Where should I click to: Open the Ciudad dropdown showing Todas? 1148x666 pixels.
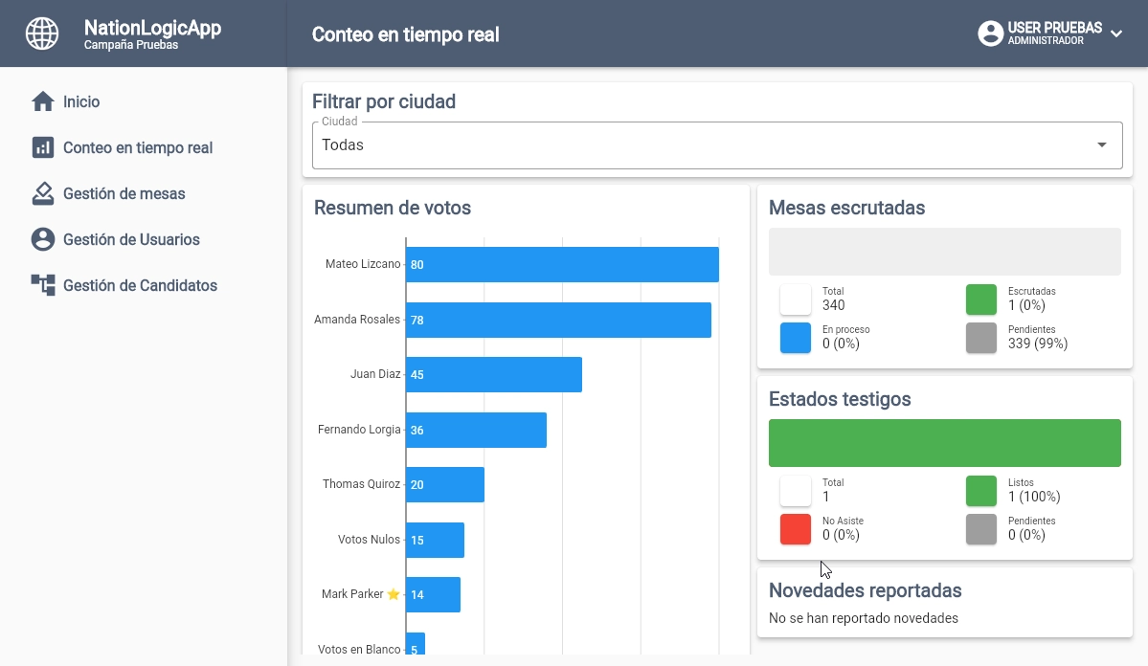click(x=716, y=144)
